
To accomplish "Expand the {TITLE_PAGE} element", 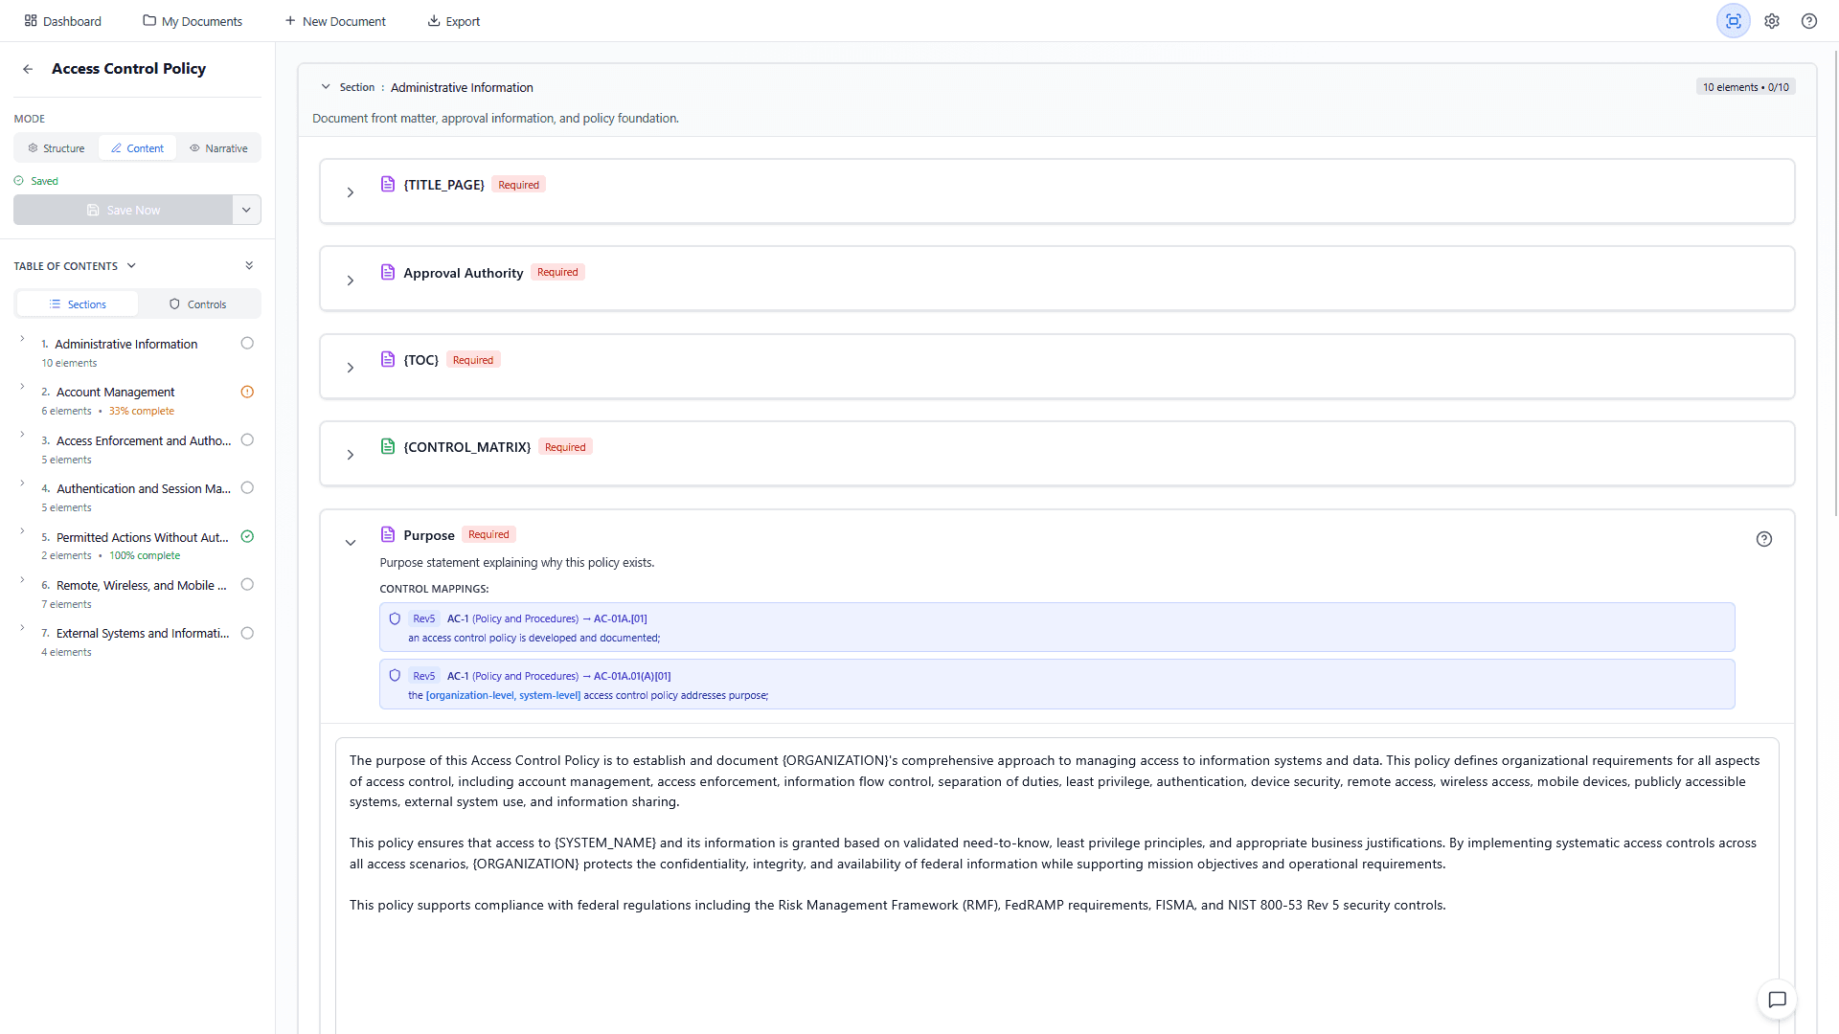I will [x=351, y=191].
